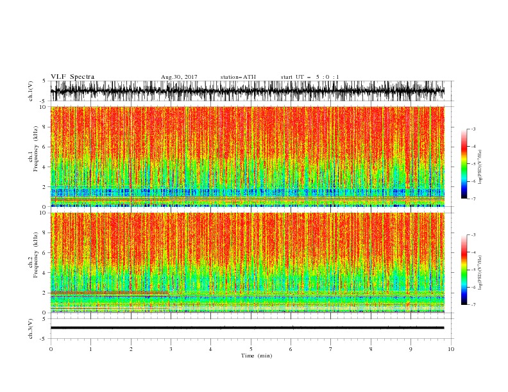Viewport: 508px width, 392px height.
Task: Click the time axis tick label '10'
Action: tap(451, 349)
